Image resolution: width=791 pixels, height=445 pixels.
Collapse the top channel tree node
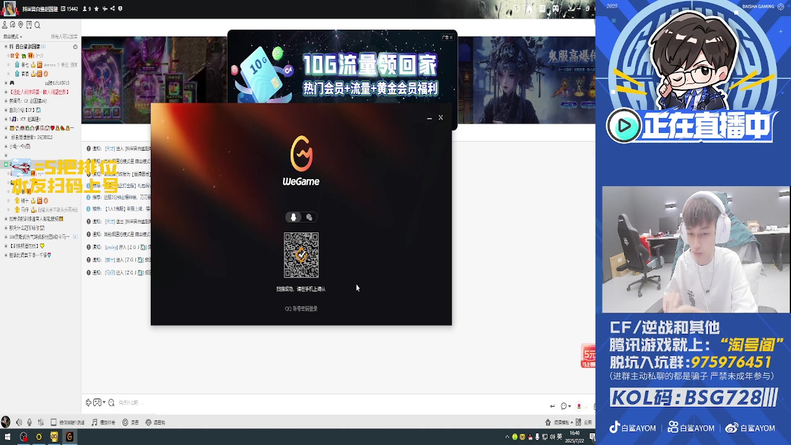pos(6,46)
